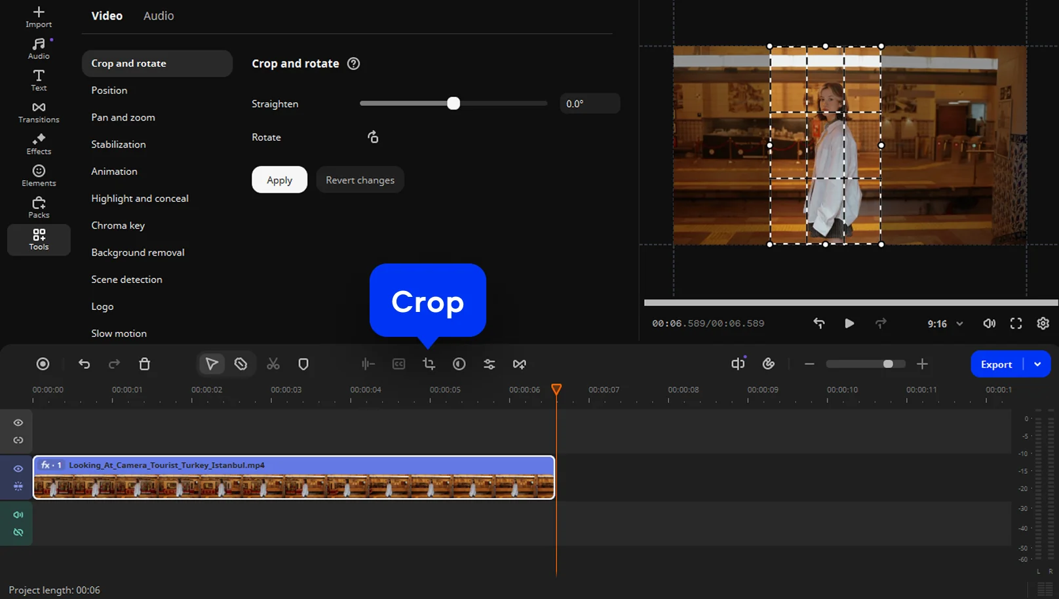The image size is (1059, 599).
Task: Select the blade cut tool
Action: click(x=241, y=364)
